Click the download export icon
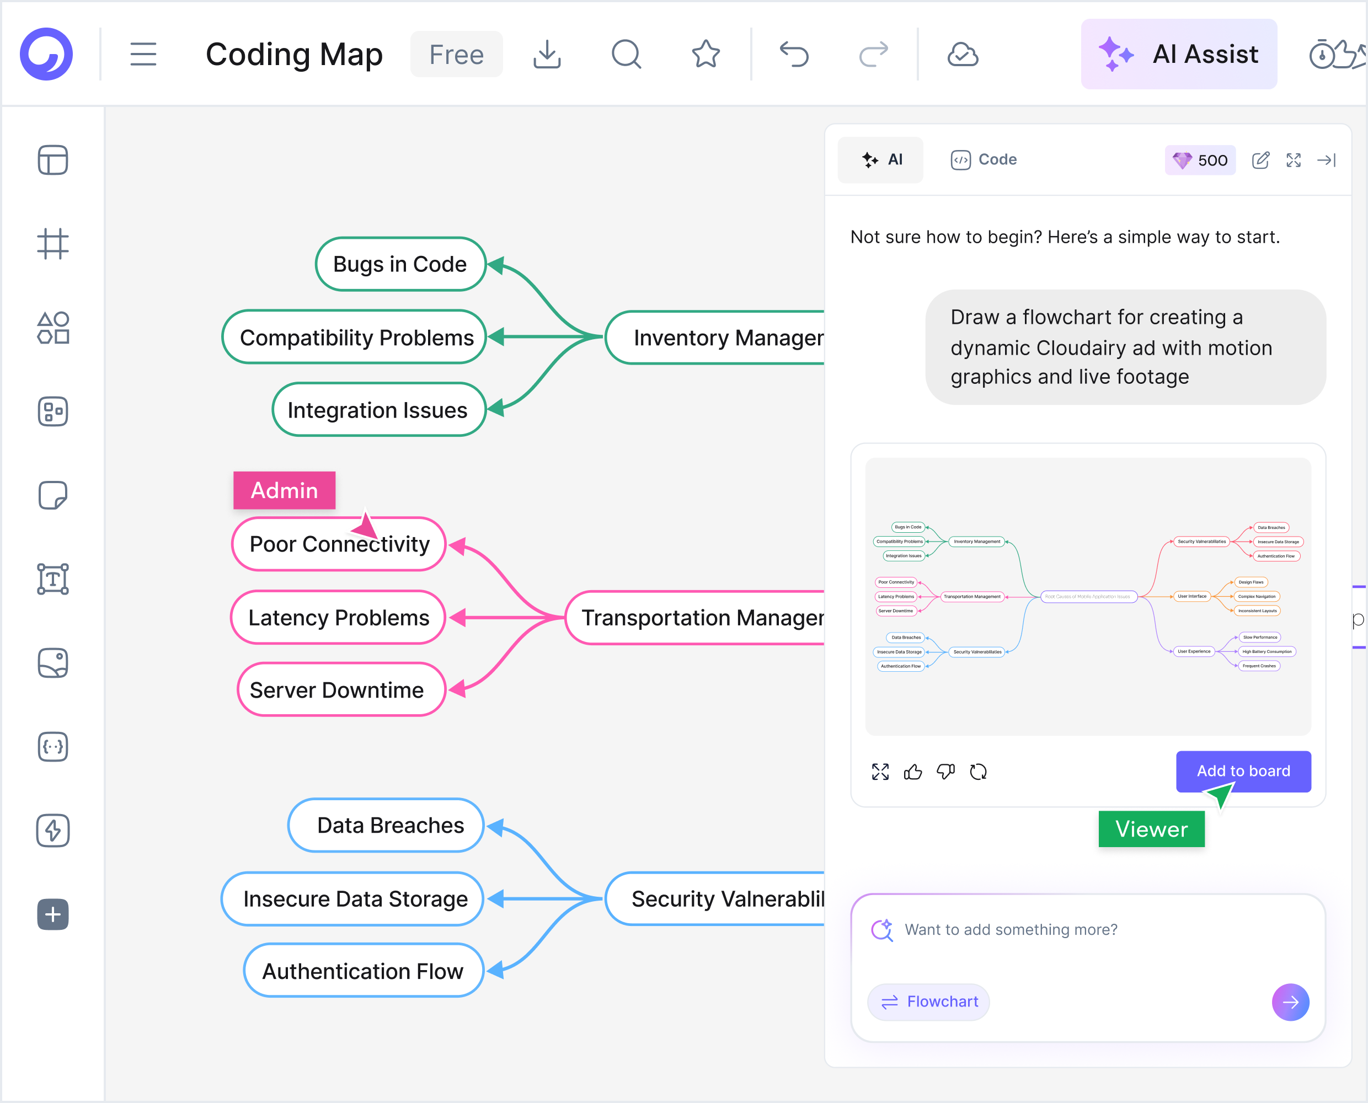The image size is (1368, 1103). click(x=547, y=54)
